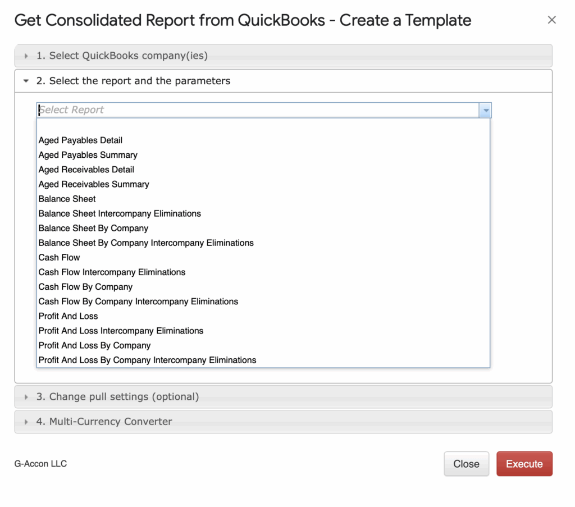Screen dimensions: 575x507
Task: Choose Aged Payables Detail report
Action: click(80, 140)
